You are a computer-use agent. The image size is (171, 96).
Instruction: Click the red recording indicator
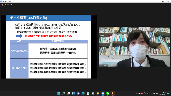[2, 5]
